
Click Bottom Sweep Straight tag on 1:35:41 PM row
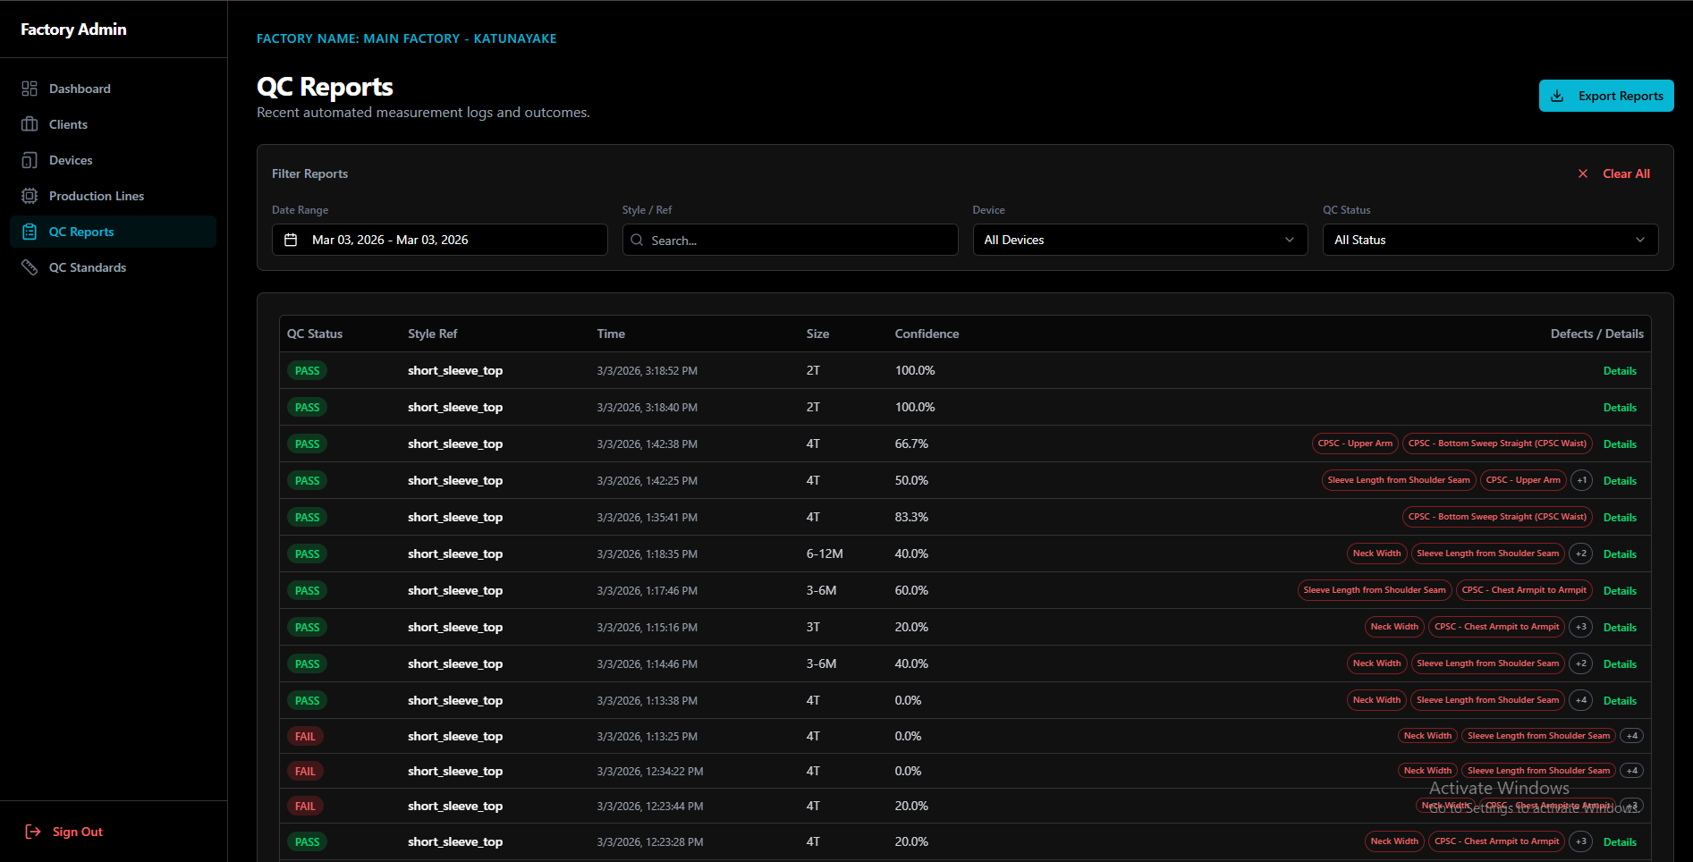1497,517
